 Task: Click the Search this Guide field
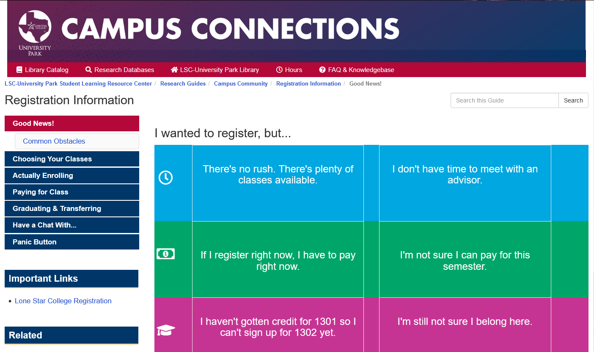click(505, 100)
